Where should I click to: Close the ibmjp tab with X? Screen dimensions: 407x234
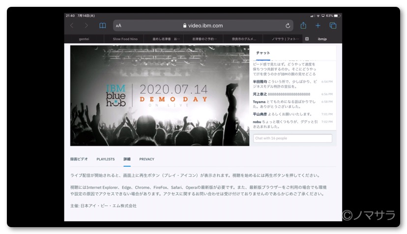(x=307, y=39)
